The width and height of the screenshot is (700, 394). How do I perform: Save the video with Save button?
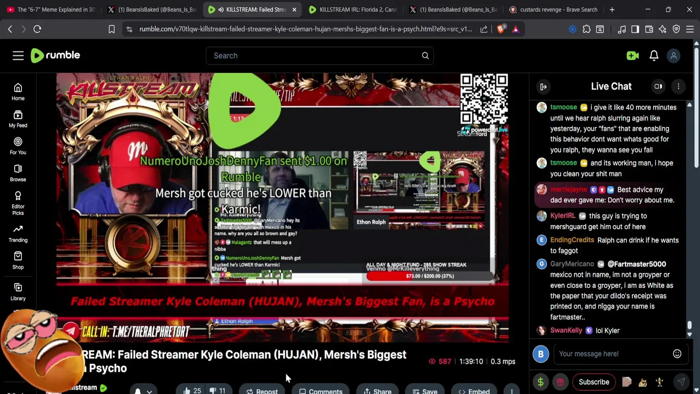425,391
